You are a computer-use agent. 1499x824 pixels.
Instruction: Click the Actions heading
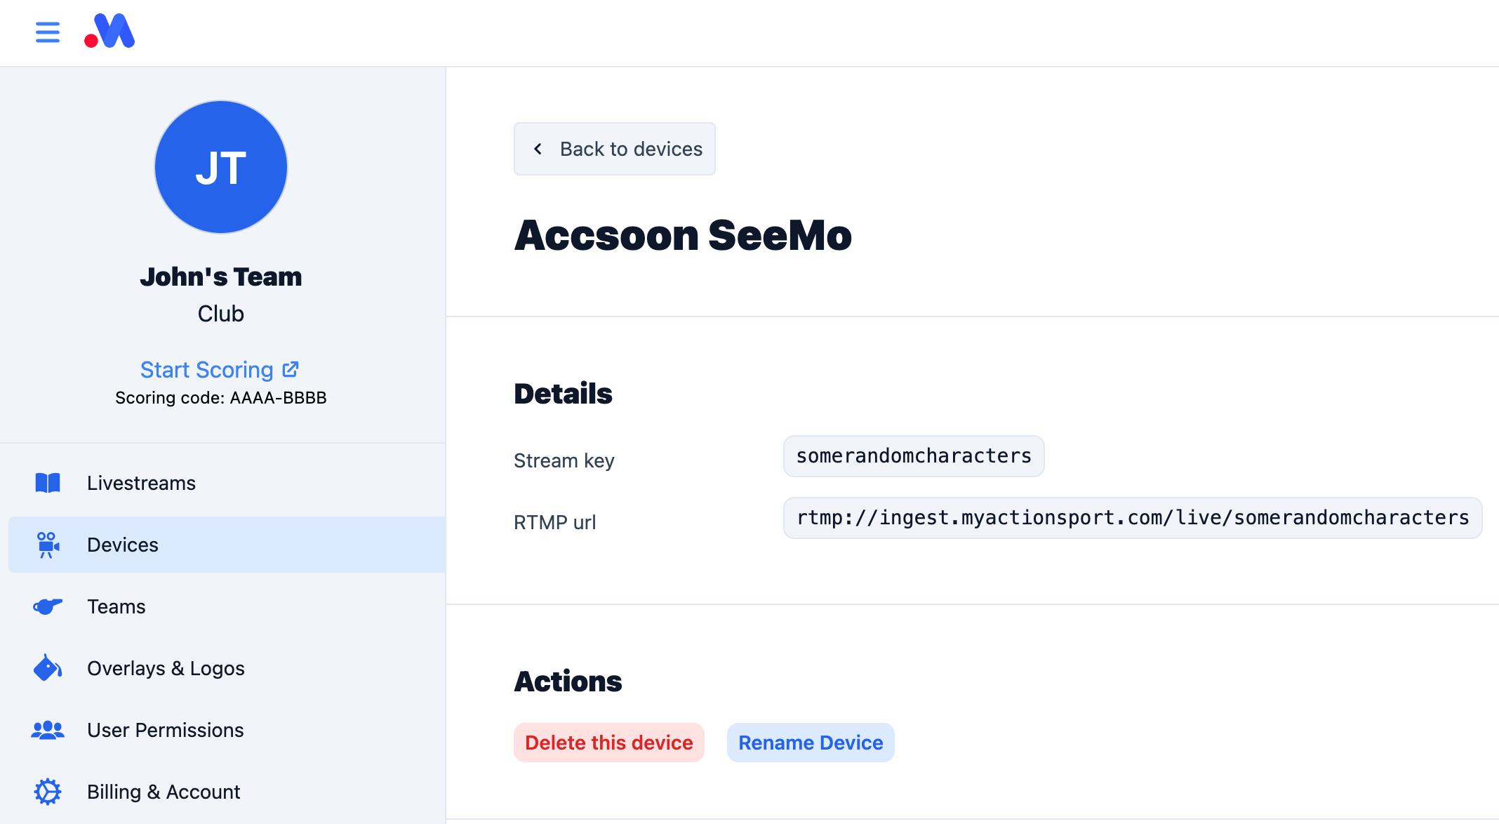[x=568, y=682]
